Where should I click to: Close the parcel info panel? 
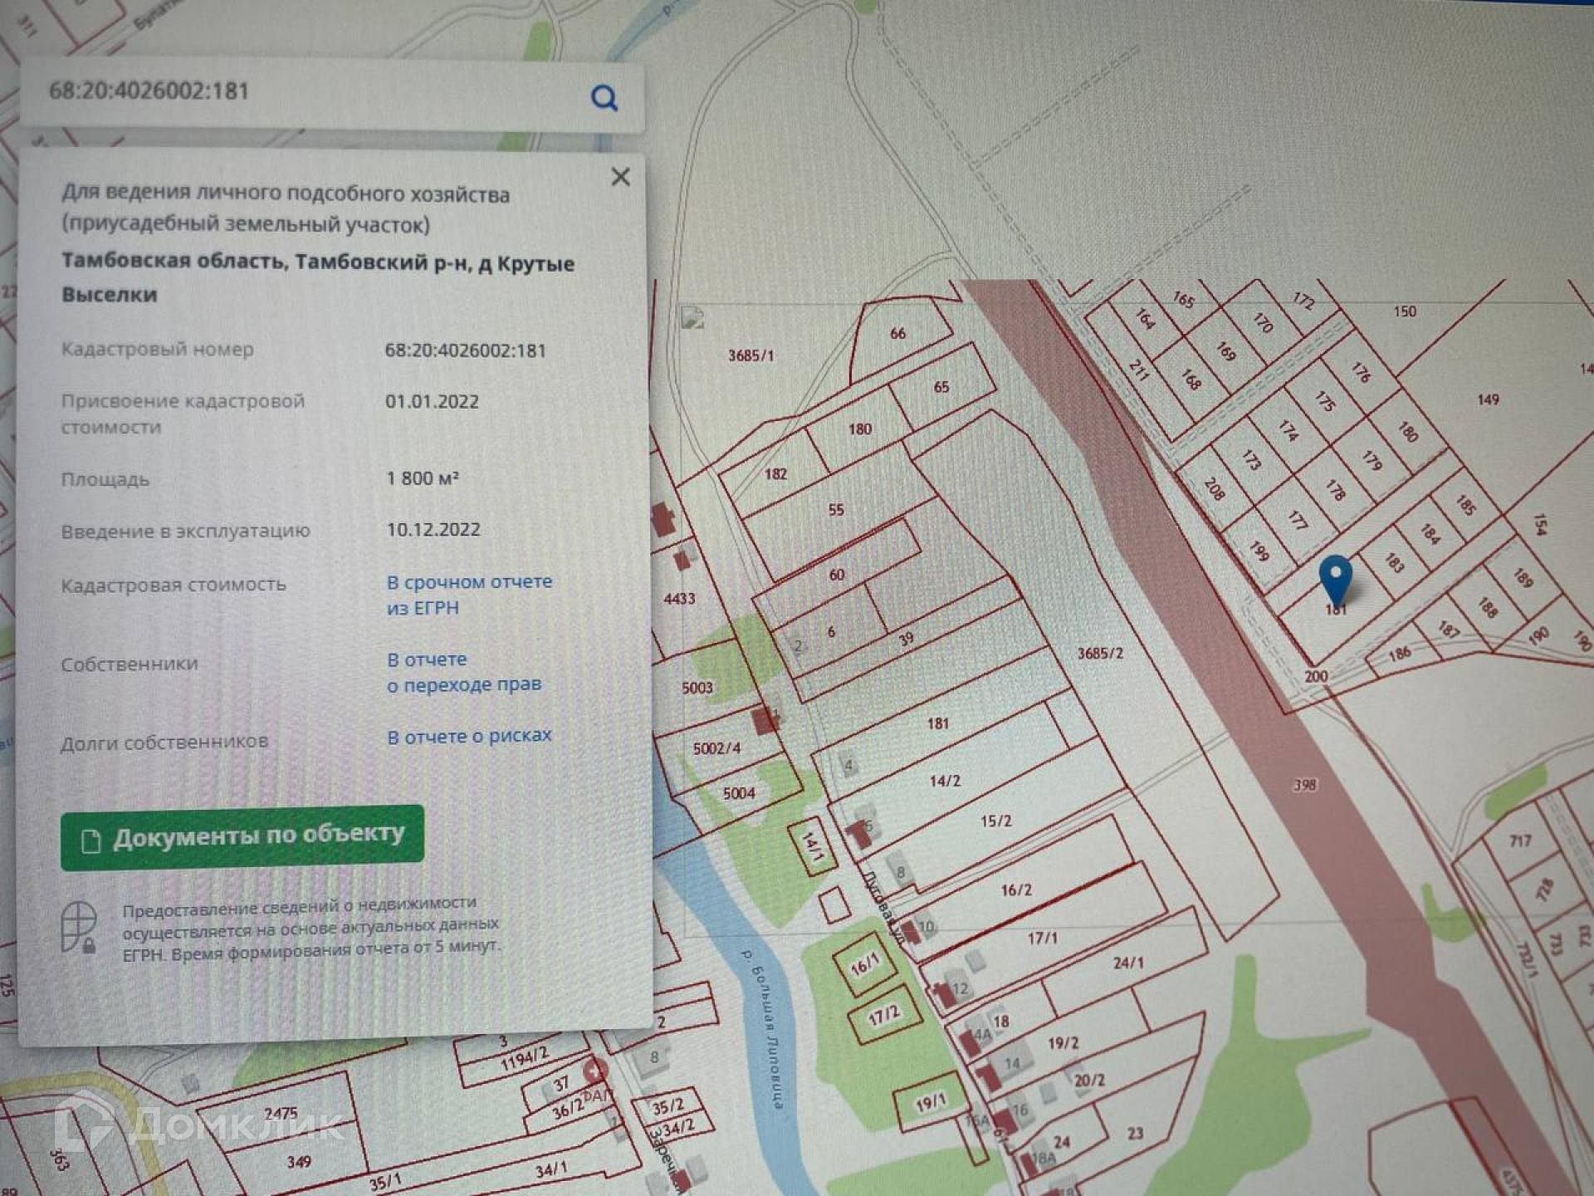coord(620,177)
